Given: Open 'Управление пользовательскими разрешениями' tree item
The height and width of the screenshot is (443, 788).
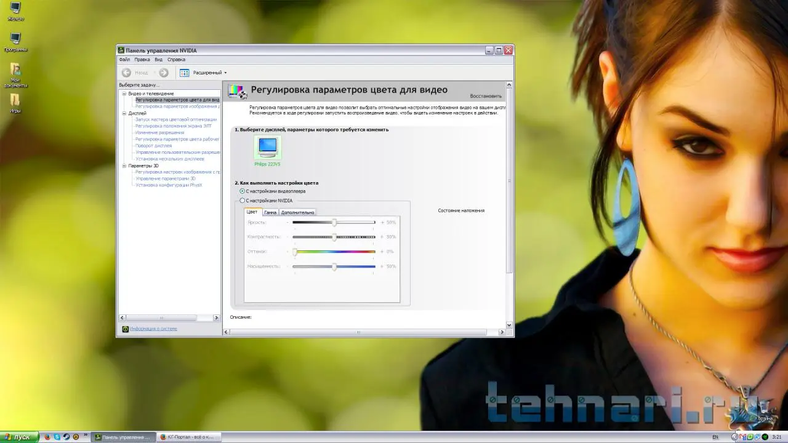Looking at the screenshot, I should coord(177,152).
